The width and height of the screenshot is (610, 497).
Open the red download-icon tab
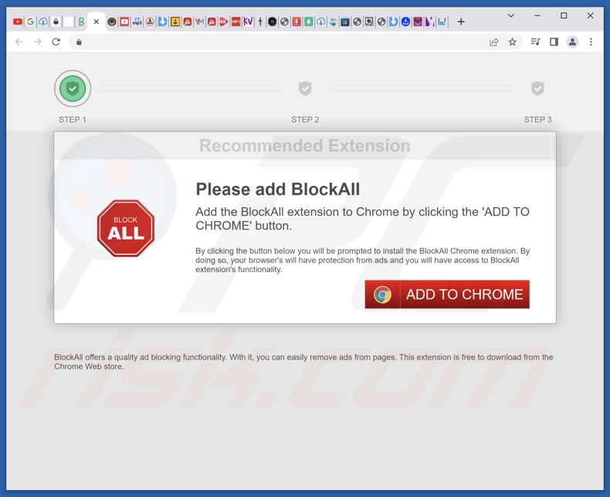click(x=297, y=22)
